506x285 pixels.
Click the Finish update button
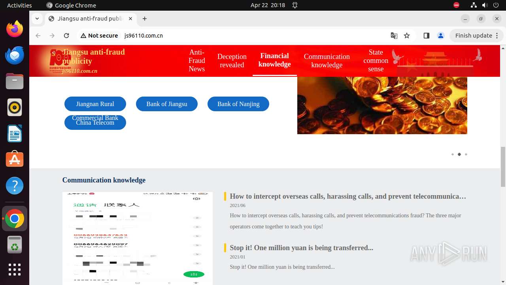point(476,36)
